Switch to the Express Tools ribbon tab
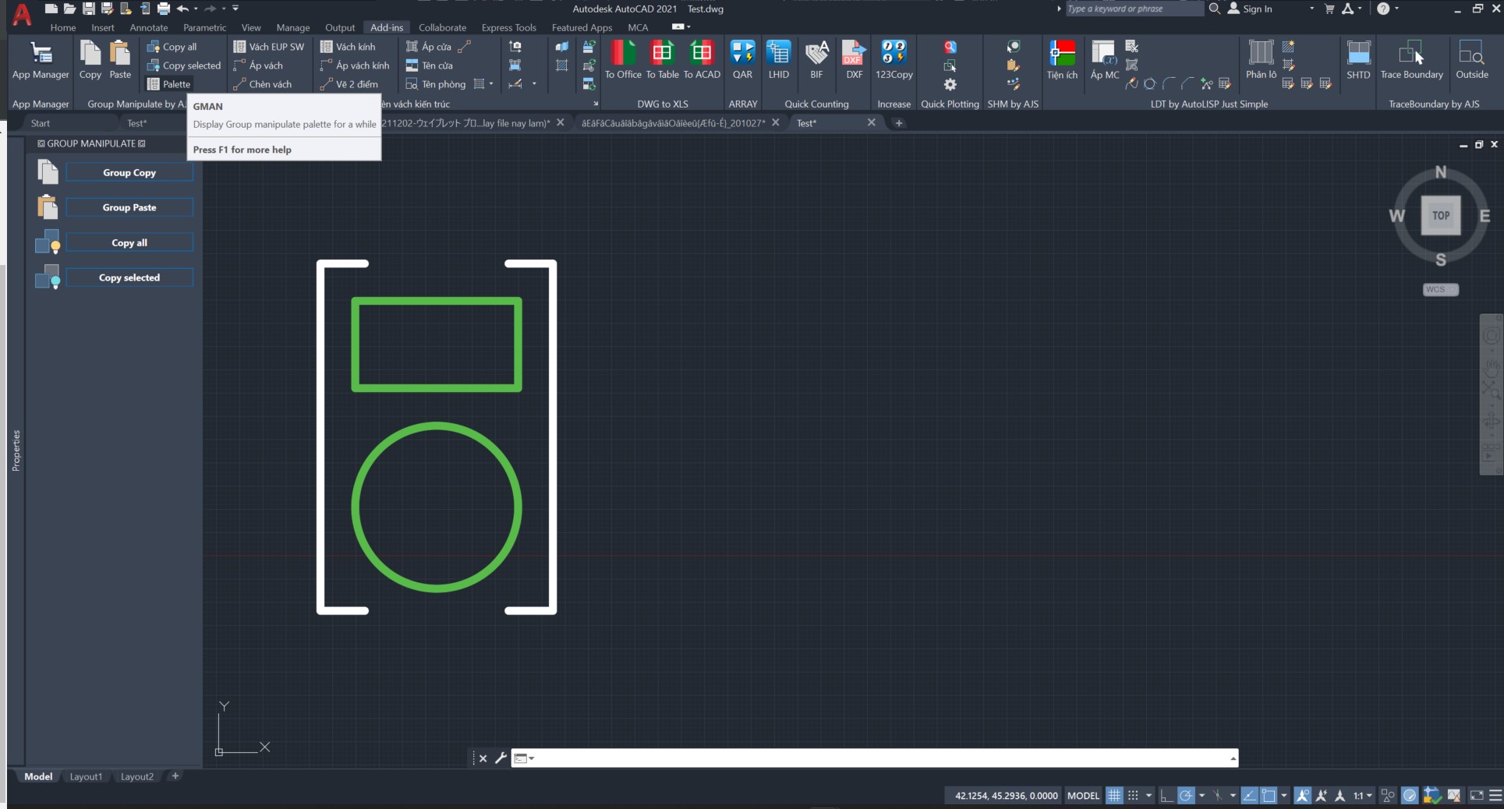1504x809 pixels. pyautogui.click(x=508, y=27)
